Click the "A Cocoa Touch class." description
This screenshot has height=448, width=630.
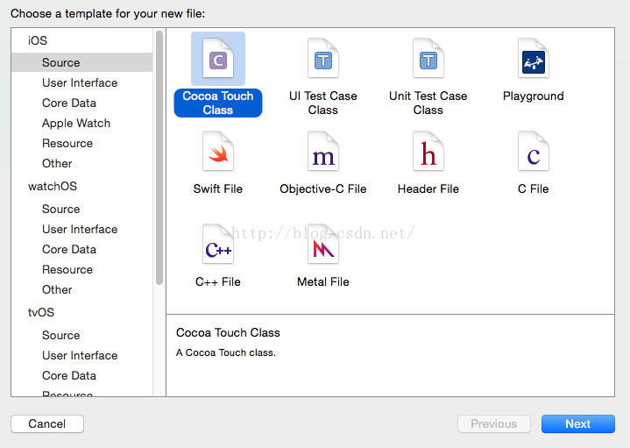[226, 352]
